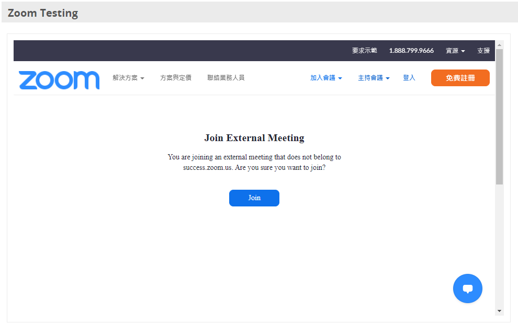The width and height of the screenshot is (518, 335).
Task: Expand the 加入會議 dropdown
Action: pos(326,78)
